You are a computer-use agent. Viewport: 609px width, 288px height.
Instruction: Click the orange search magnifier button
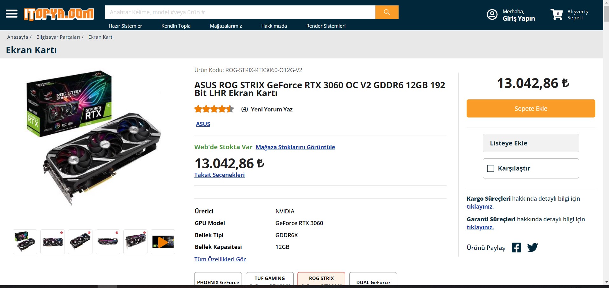click(x=387, y=12)
